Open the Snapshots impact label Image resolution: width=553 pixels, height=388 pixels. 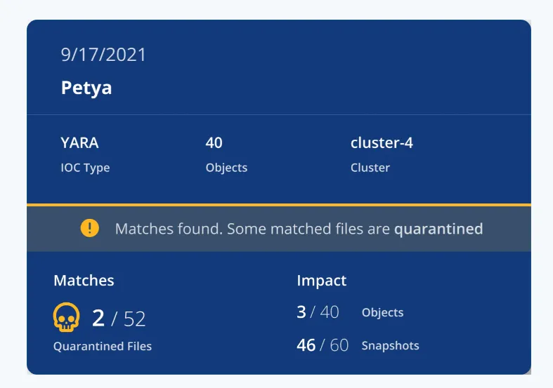pyautogui.click(x=390, y=345)
